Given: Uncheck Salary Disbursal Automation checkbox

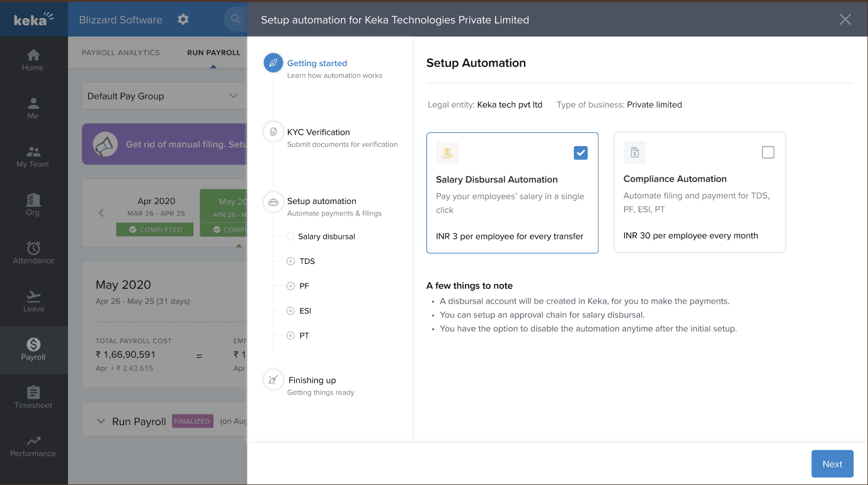Looking at the screenshot, I should coord(581,152).
